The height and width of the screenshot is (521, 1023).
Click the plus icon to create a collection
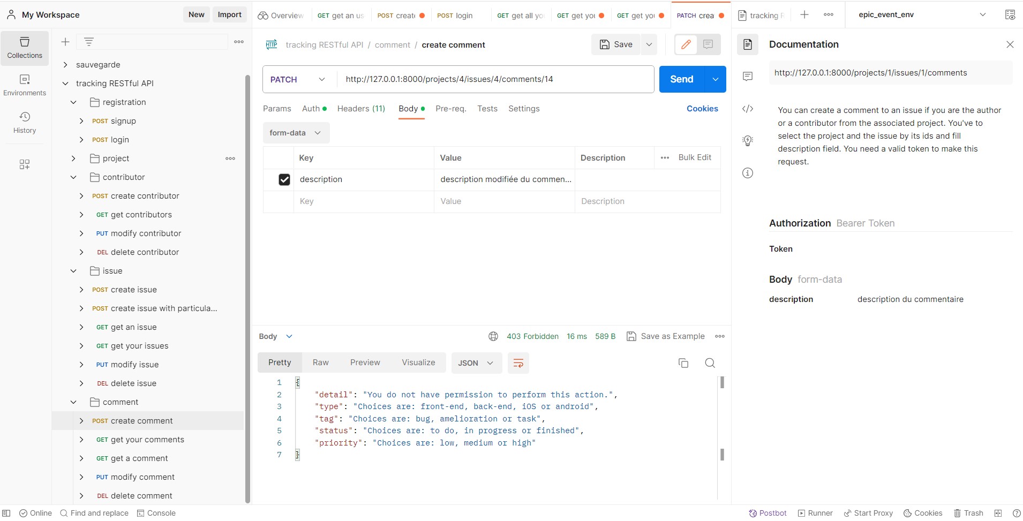click(x=65, y=42)
